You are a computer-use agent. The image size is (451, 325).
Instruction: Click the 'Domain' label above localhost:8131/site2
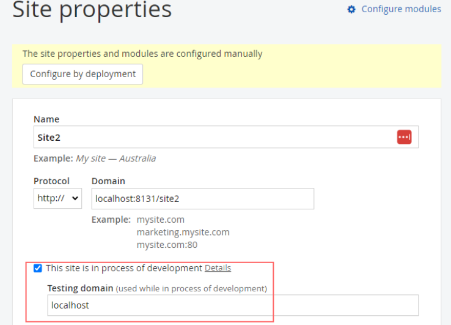tap(108, 181)
